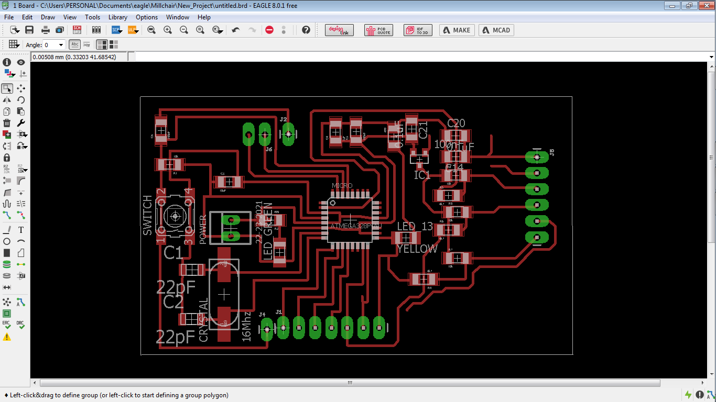Click the Open file icon
The width and height of the screenshot is (716, 402).
pyautogui.click(x=14, y=30)
